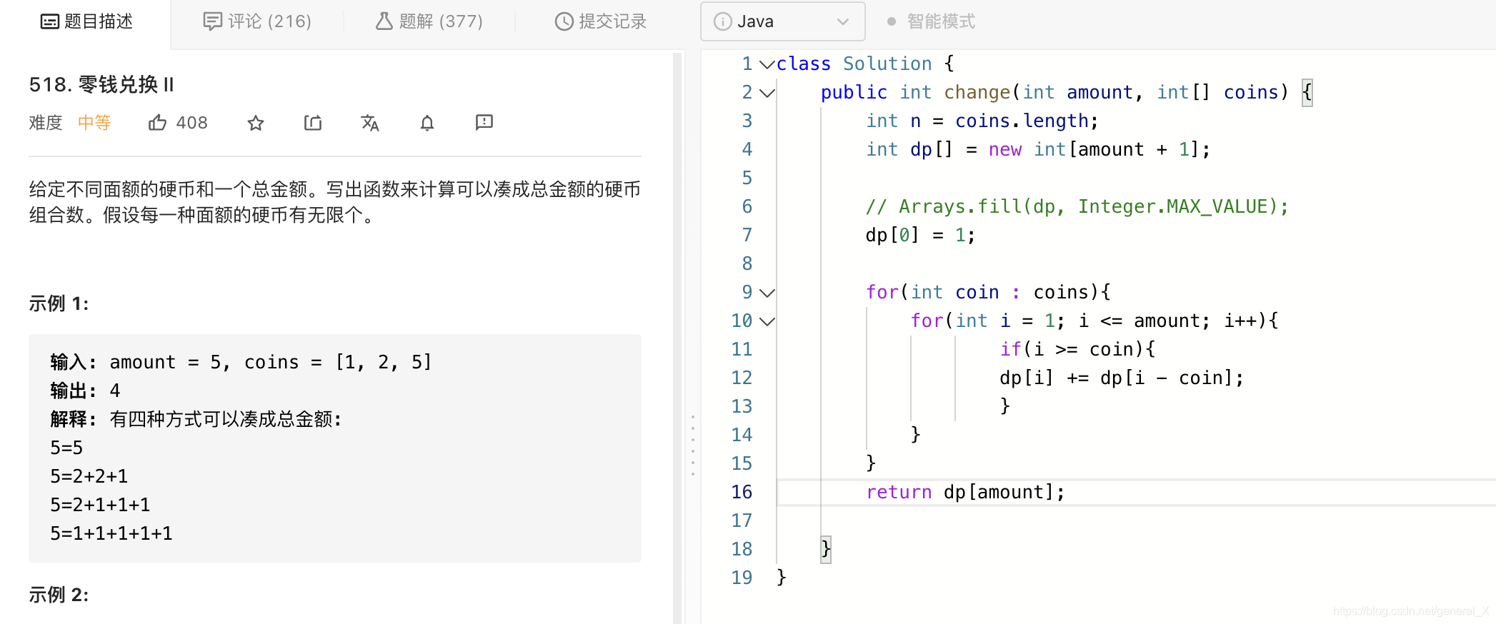Click the int dp[] declaration line

click(1038, 149)
